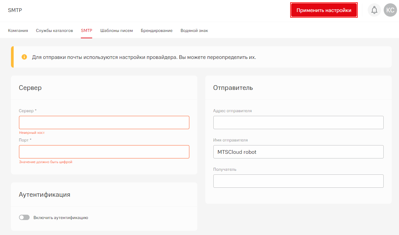
Task: Enable the authentication toggle switch
Action: (24, 217)
